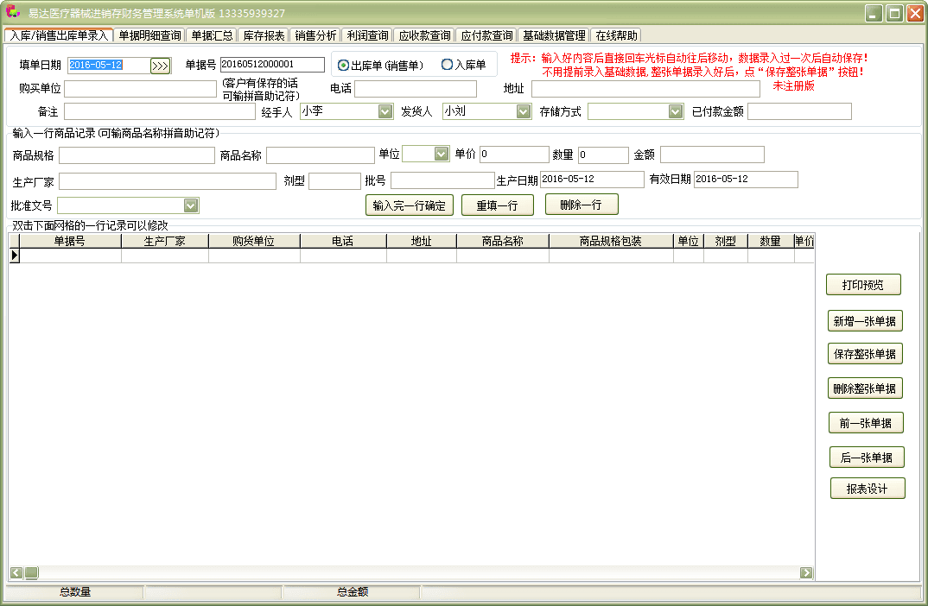Click the horizontal scrollbar right arrow
Image resolution: width=928 pixels, height=606 pixels.
tap(806, 572)
